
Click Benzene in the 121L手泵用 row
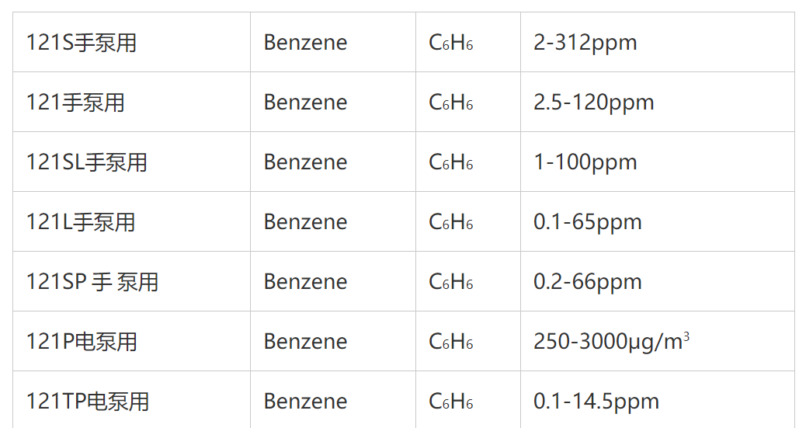[x=305, y=222]
